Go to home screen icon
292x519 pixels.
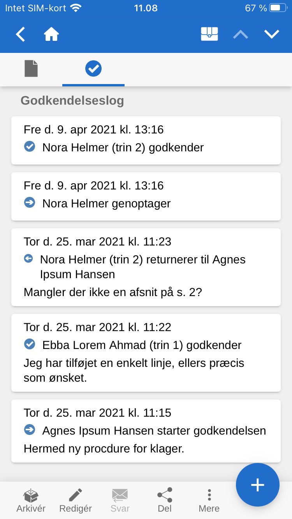click(51, 34)
